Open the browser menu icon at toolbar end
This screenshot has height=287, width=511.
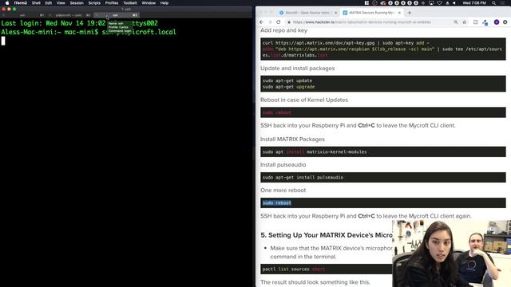(505, 22)
